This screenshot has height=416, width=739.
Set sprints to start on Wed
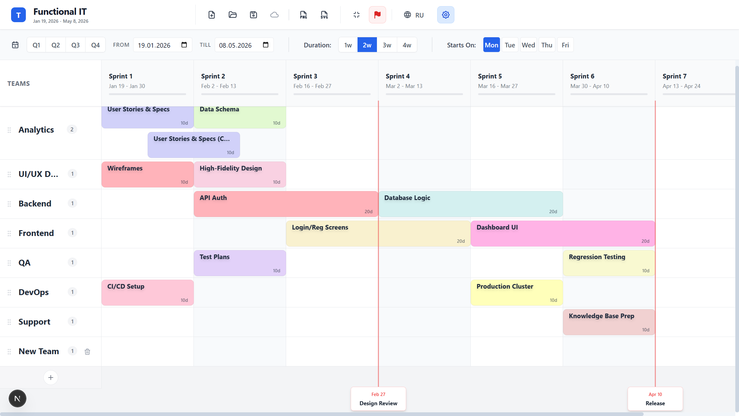[528, 45]
